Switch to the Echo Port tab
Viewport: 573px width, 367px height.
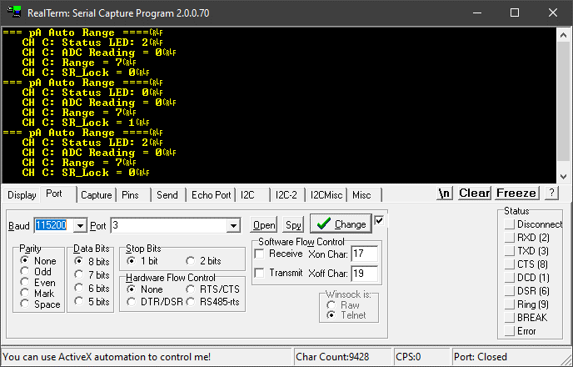211,195
